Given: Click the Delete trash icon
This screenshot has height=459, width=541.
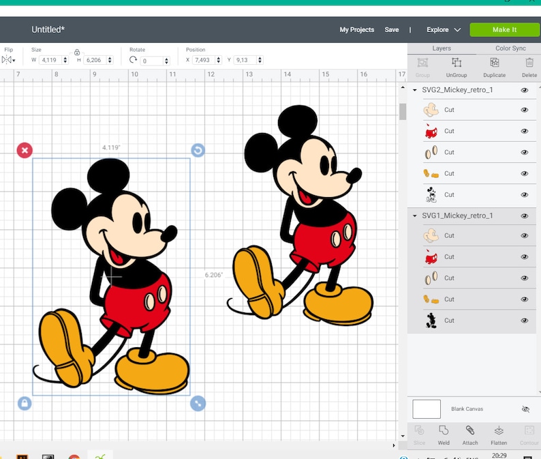Looking at the screenshot, I should tap(529, 63).
